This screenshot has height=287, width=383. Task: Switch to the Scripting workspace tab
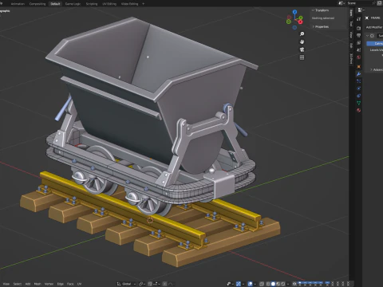click(92, 4)
